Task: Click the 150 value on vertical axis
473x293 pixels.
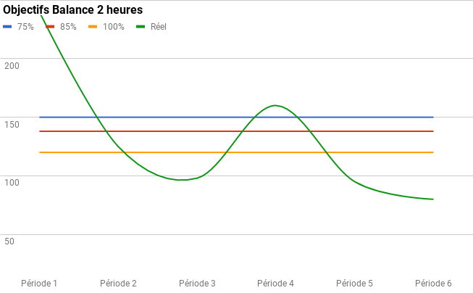Action: pyautogui.click(x=12, y=124)
